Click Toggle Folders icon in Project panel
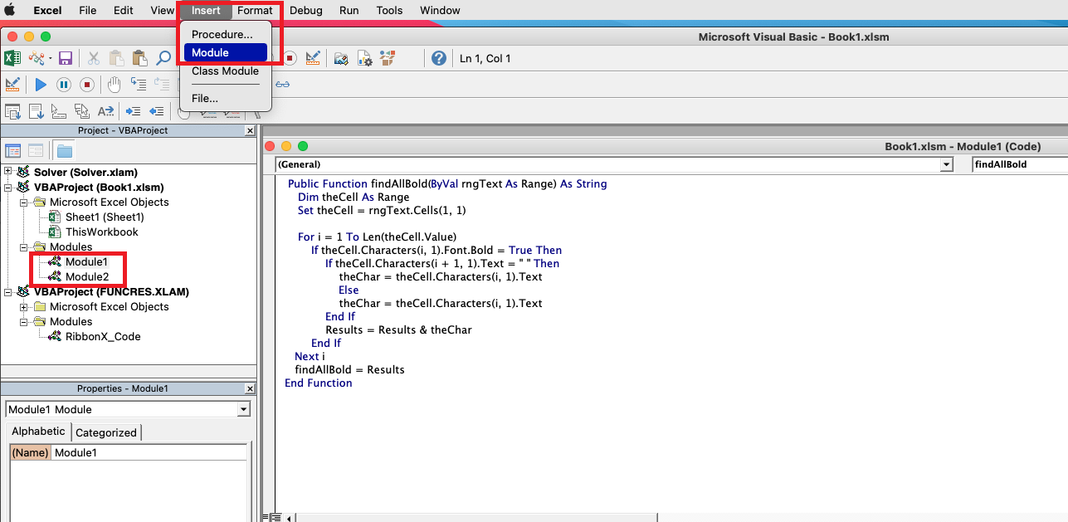1068x522 pixels. click(x=65, y=150)
